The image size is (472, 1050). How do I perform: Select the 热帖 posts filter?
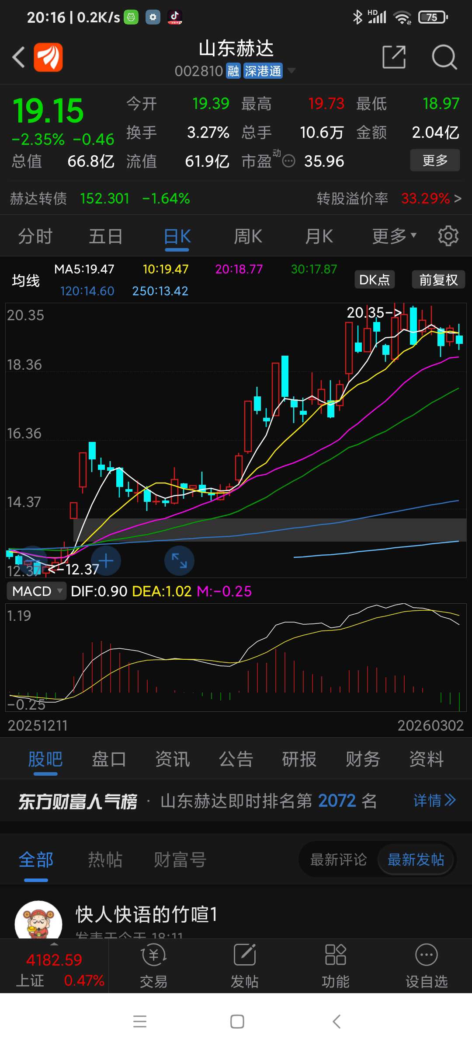(105, 860)
